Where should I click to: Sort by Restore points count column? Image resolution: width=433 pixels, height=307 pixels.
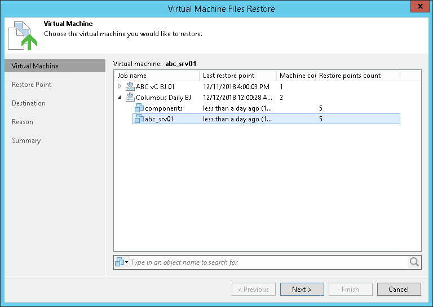[x=357, y=76]
